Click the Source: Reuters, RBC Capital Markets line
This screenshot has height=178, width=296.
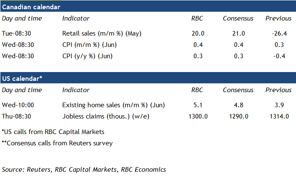point(84,170)
